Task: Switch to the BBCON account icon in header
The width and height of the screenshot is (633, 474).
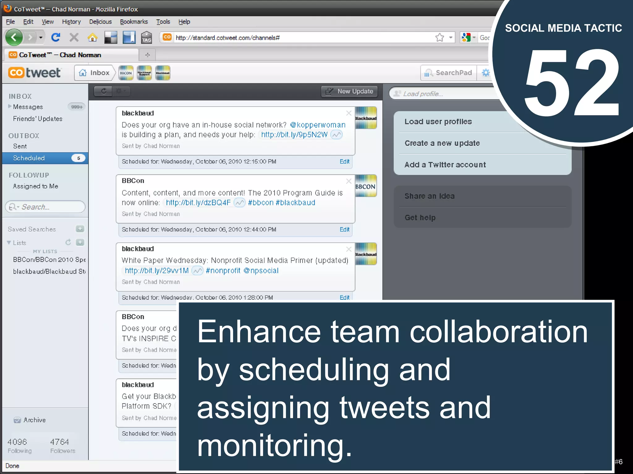Action: coord(126,73)
